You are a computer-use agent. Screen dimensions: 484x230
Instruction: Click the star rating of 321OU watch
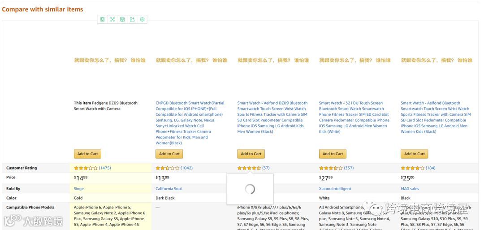coord(331,168)
